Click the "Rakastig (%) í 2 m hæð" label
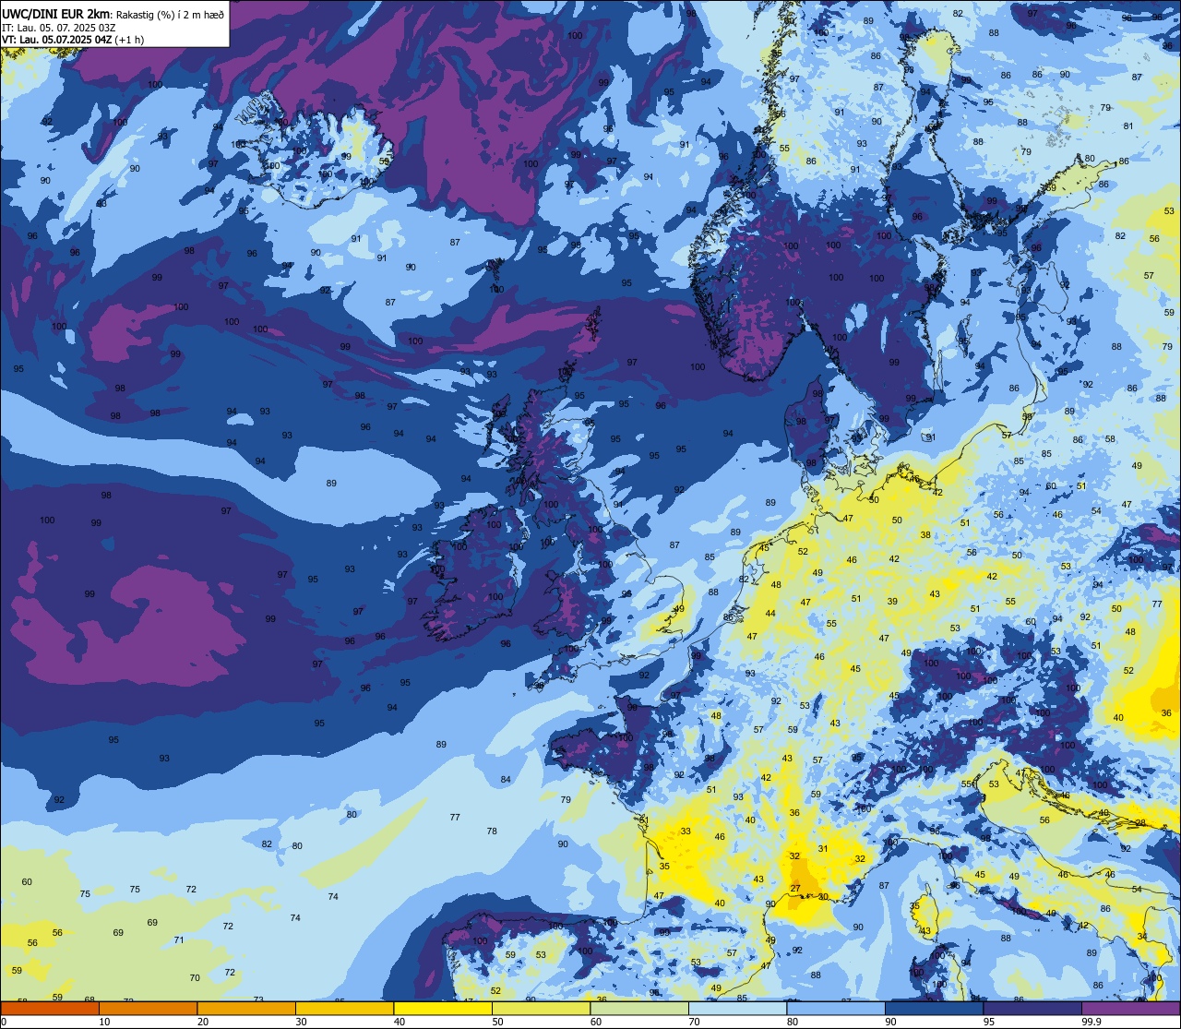Screen dimensions: 1181x1029 [170, 15]
